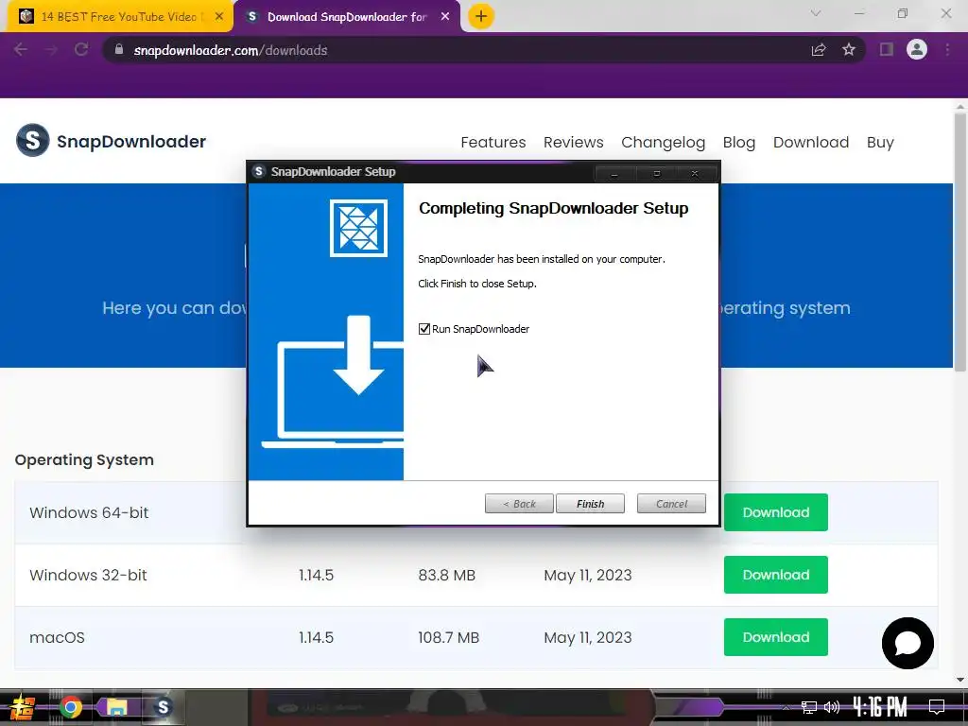968x726 pixels.
Task: Open the Buy nav link
Action: coord(880,143)
